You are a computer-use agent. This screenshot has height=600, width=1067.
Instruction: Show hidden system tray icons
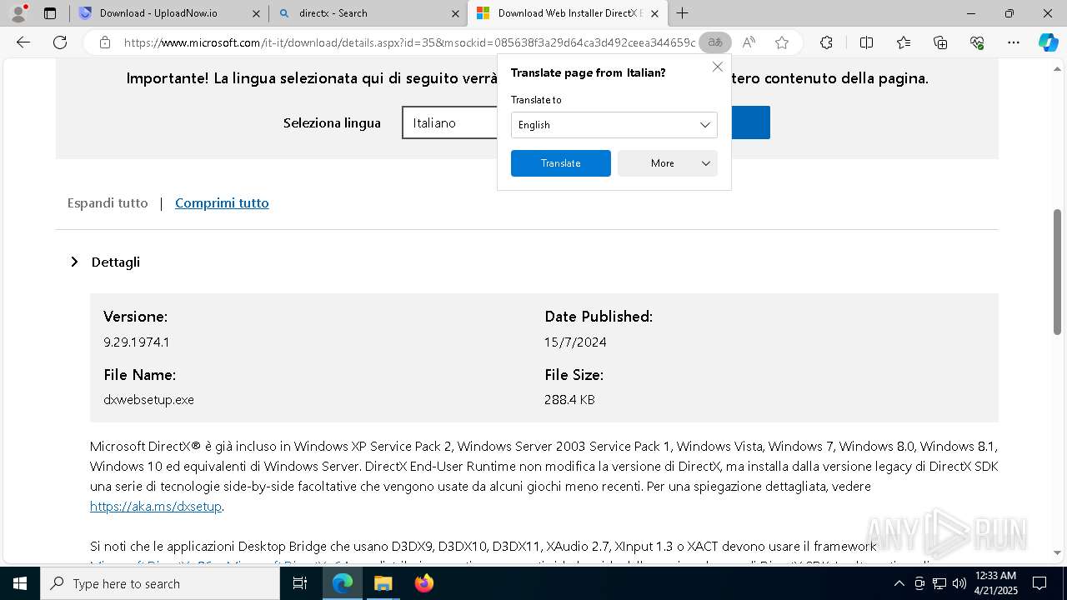(899, 583)
